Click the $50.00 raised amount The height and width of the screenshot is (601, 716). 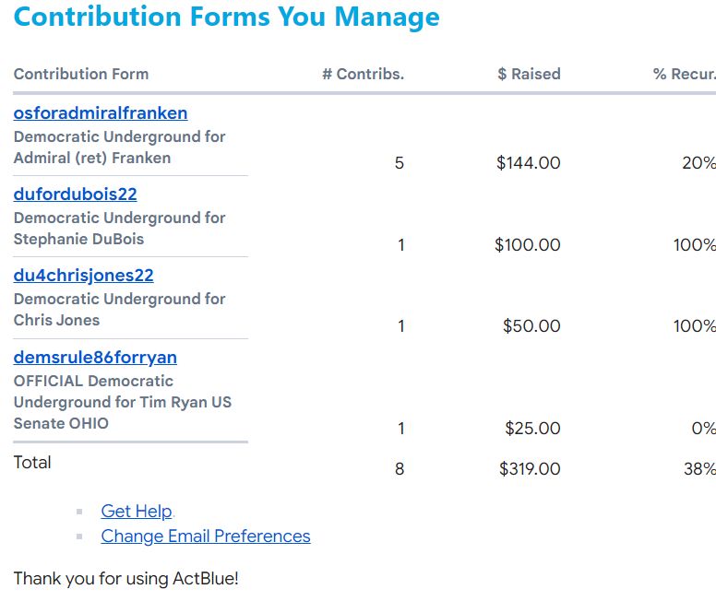click(x=531, y=326)
